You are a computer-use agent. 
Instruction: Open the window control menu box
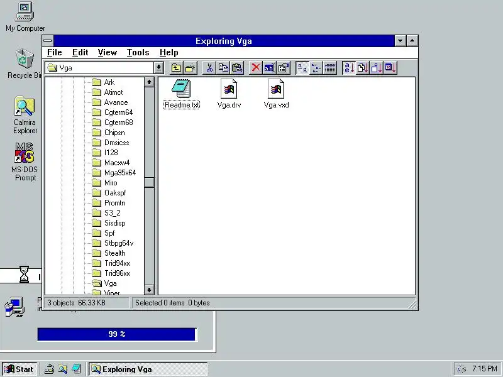48,41
